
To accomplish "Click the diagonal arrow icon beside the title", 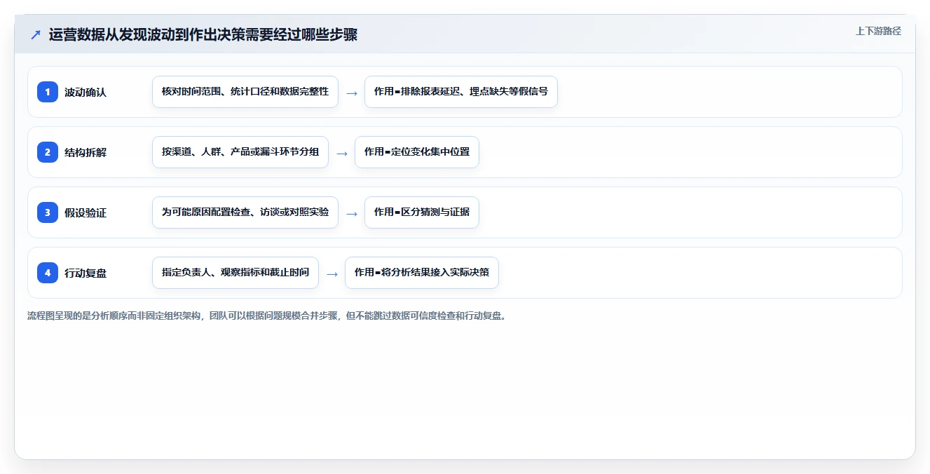I will click(36, 35).
